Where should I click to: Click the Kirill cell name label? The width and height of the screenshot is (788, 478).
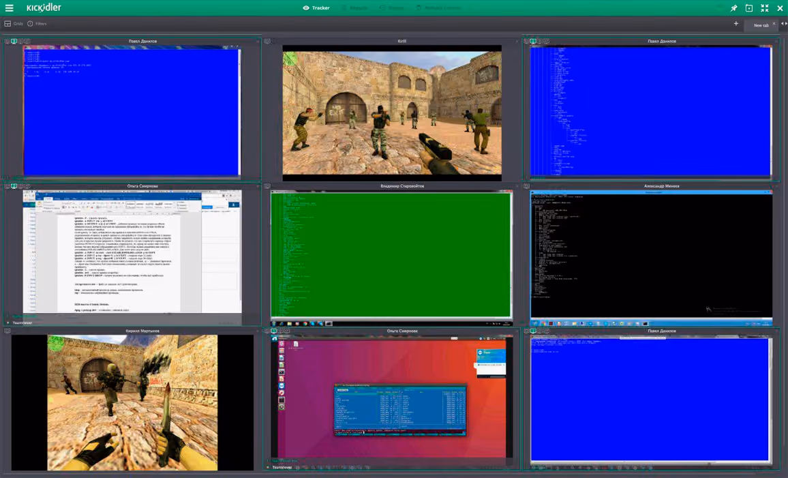pos(402,41)
